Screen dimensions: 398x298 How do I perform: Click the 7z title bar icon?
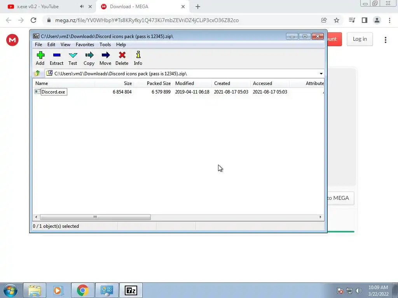(x=36, y=36)
